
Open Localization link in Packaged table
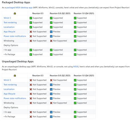[x=9, y=27]
